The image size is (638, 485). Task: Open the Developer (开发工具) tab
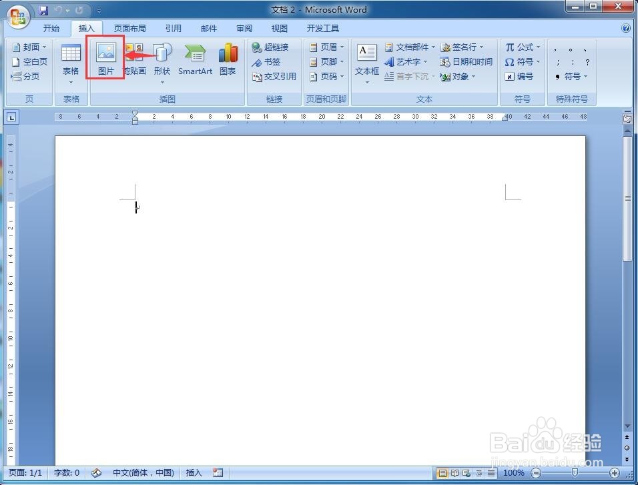(x=322, y=28)
